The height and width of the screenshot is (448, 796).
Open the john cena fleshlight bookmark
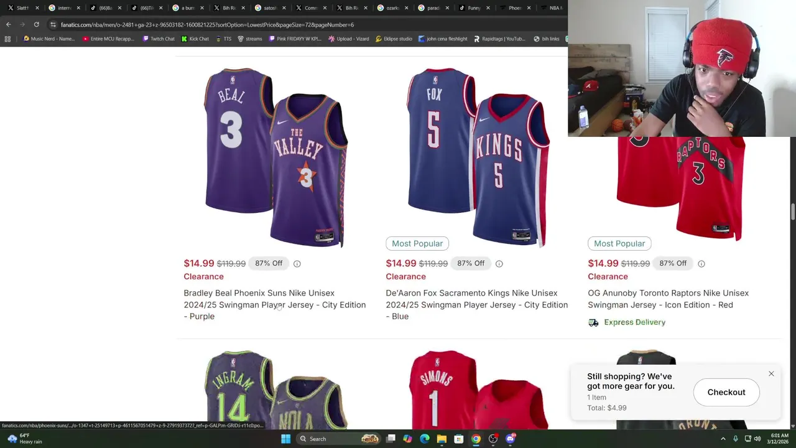click(443, 39)
